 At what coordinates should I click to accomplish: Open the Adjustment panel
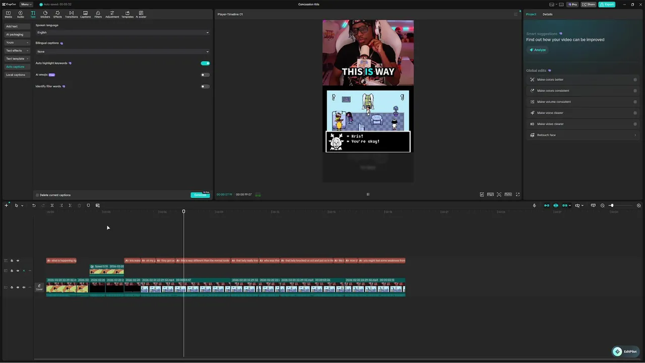[112, 14]
